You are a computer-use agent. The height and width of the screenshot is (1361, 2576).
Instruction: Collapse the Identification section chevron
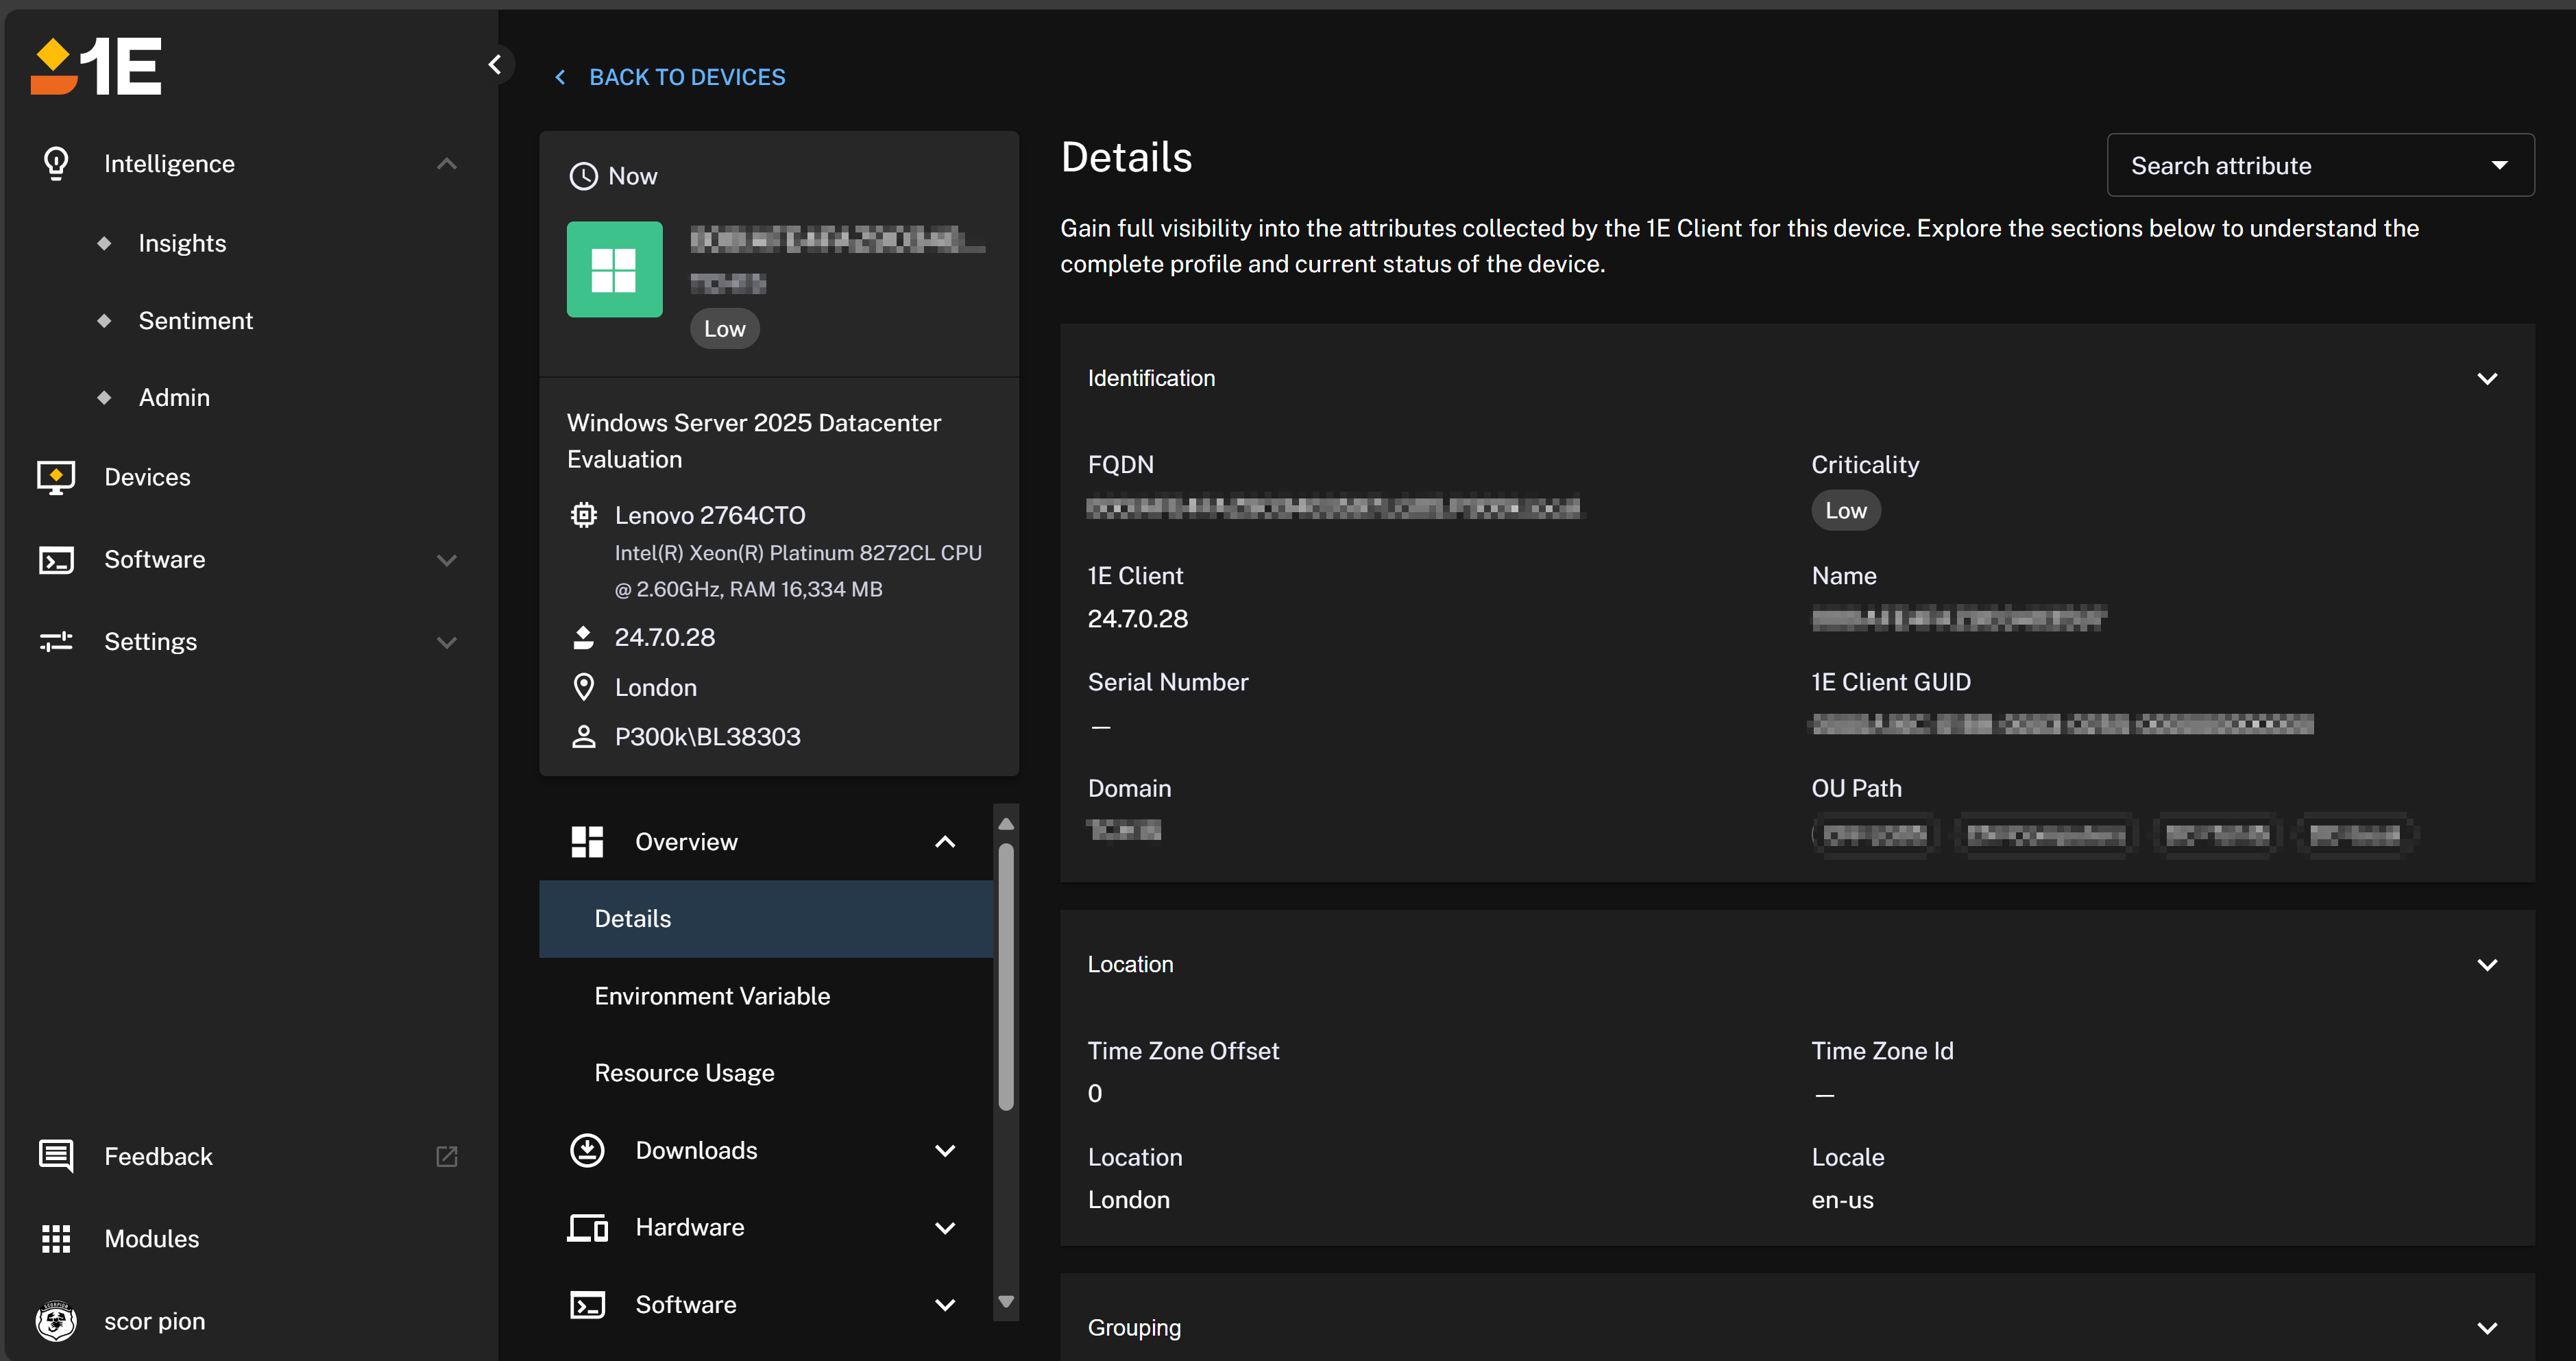(x=2487, y=379)
